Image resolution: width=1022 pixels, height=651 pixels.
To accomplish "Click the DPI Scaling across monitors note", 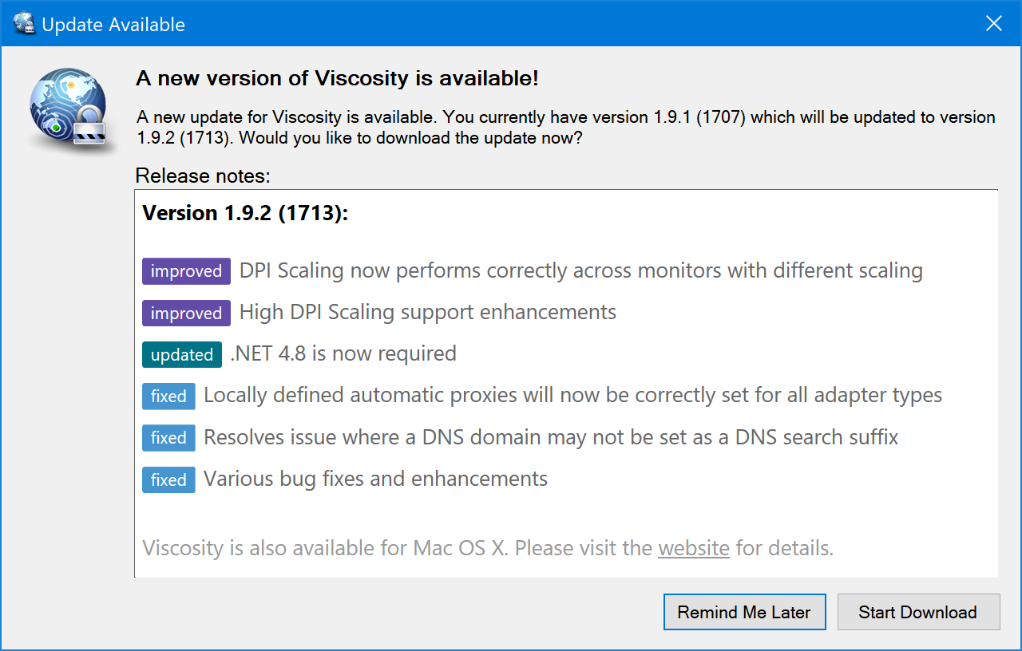I will point(581,270).
